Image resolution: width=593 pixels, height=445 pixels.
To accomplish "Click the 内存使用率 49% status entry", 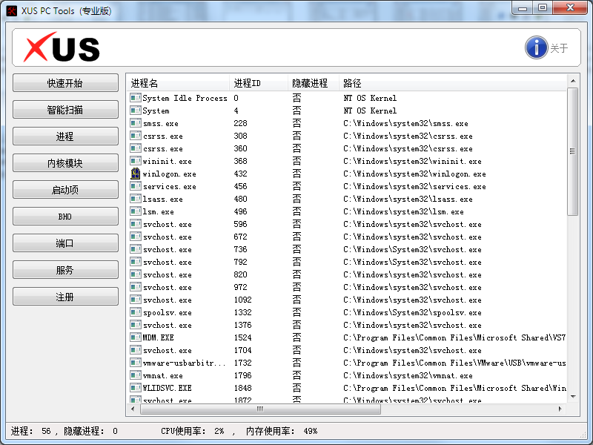I will pos(282,431).
